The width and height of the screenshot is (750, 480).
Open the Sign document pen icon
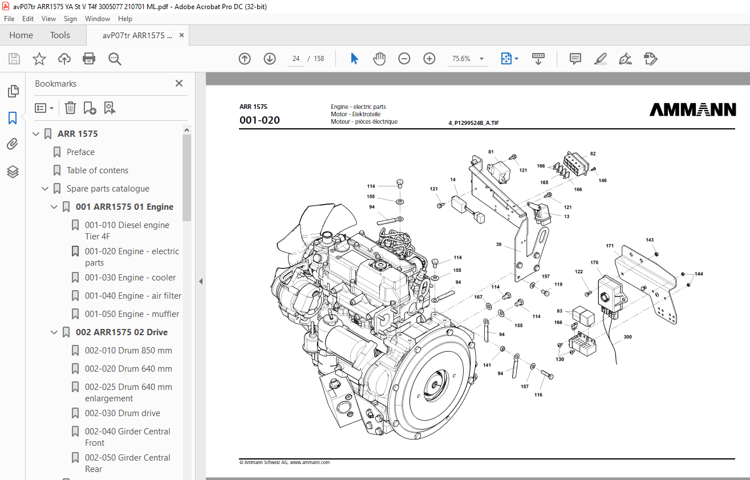626,59
